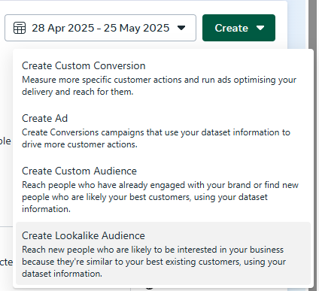
Task: Click the partially hidden "ple" text behind menu
Action: (x=5, y=141)
